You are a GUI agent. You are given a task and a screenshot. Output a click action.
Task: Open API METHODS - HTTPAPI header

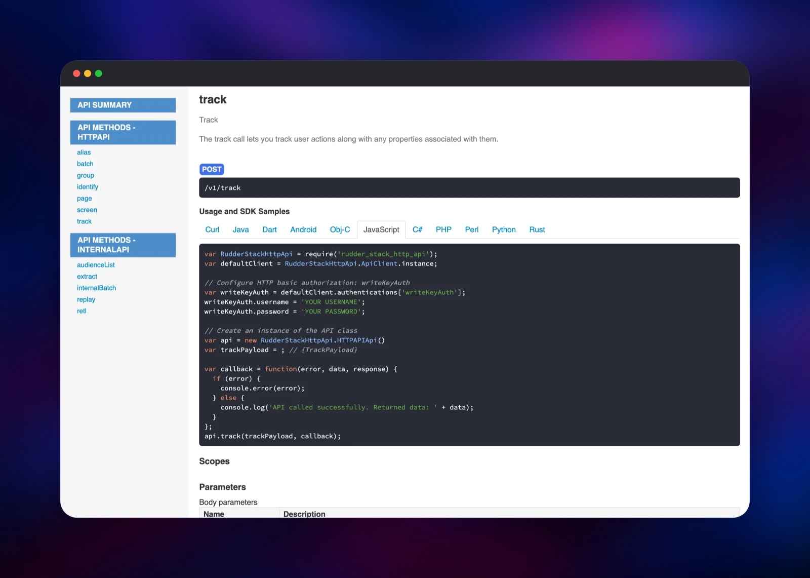coord(123,132)
